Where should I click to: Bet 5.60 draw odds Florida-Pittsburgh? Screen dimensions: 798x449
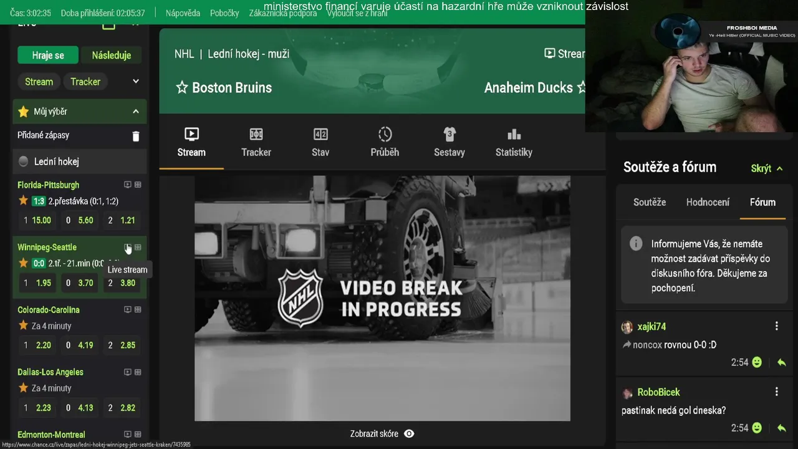[80, 220]
